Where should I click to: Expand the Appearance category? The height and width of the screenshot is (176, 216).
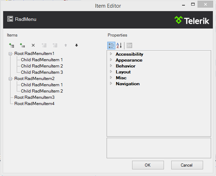click(111, 59)
